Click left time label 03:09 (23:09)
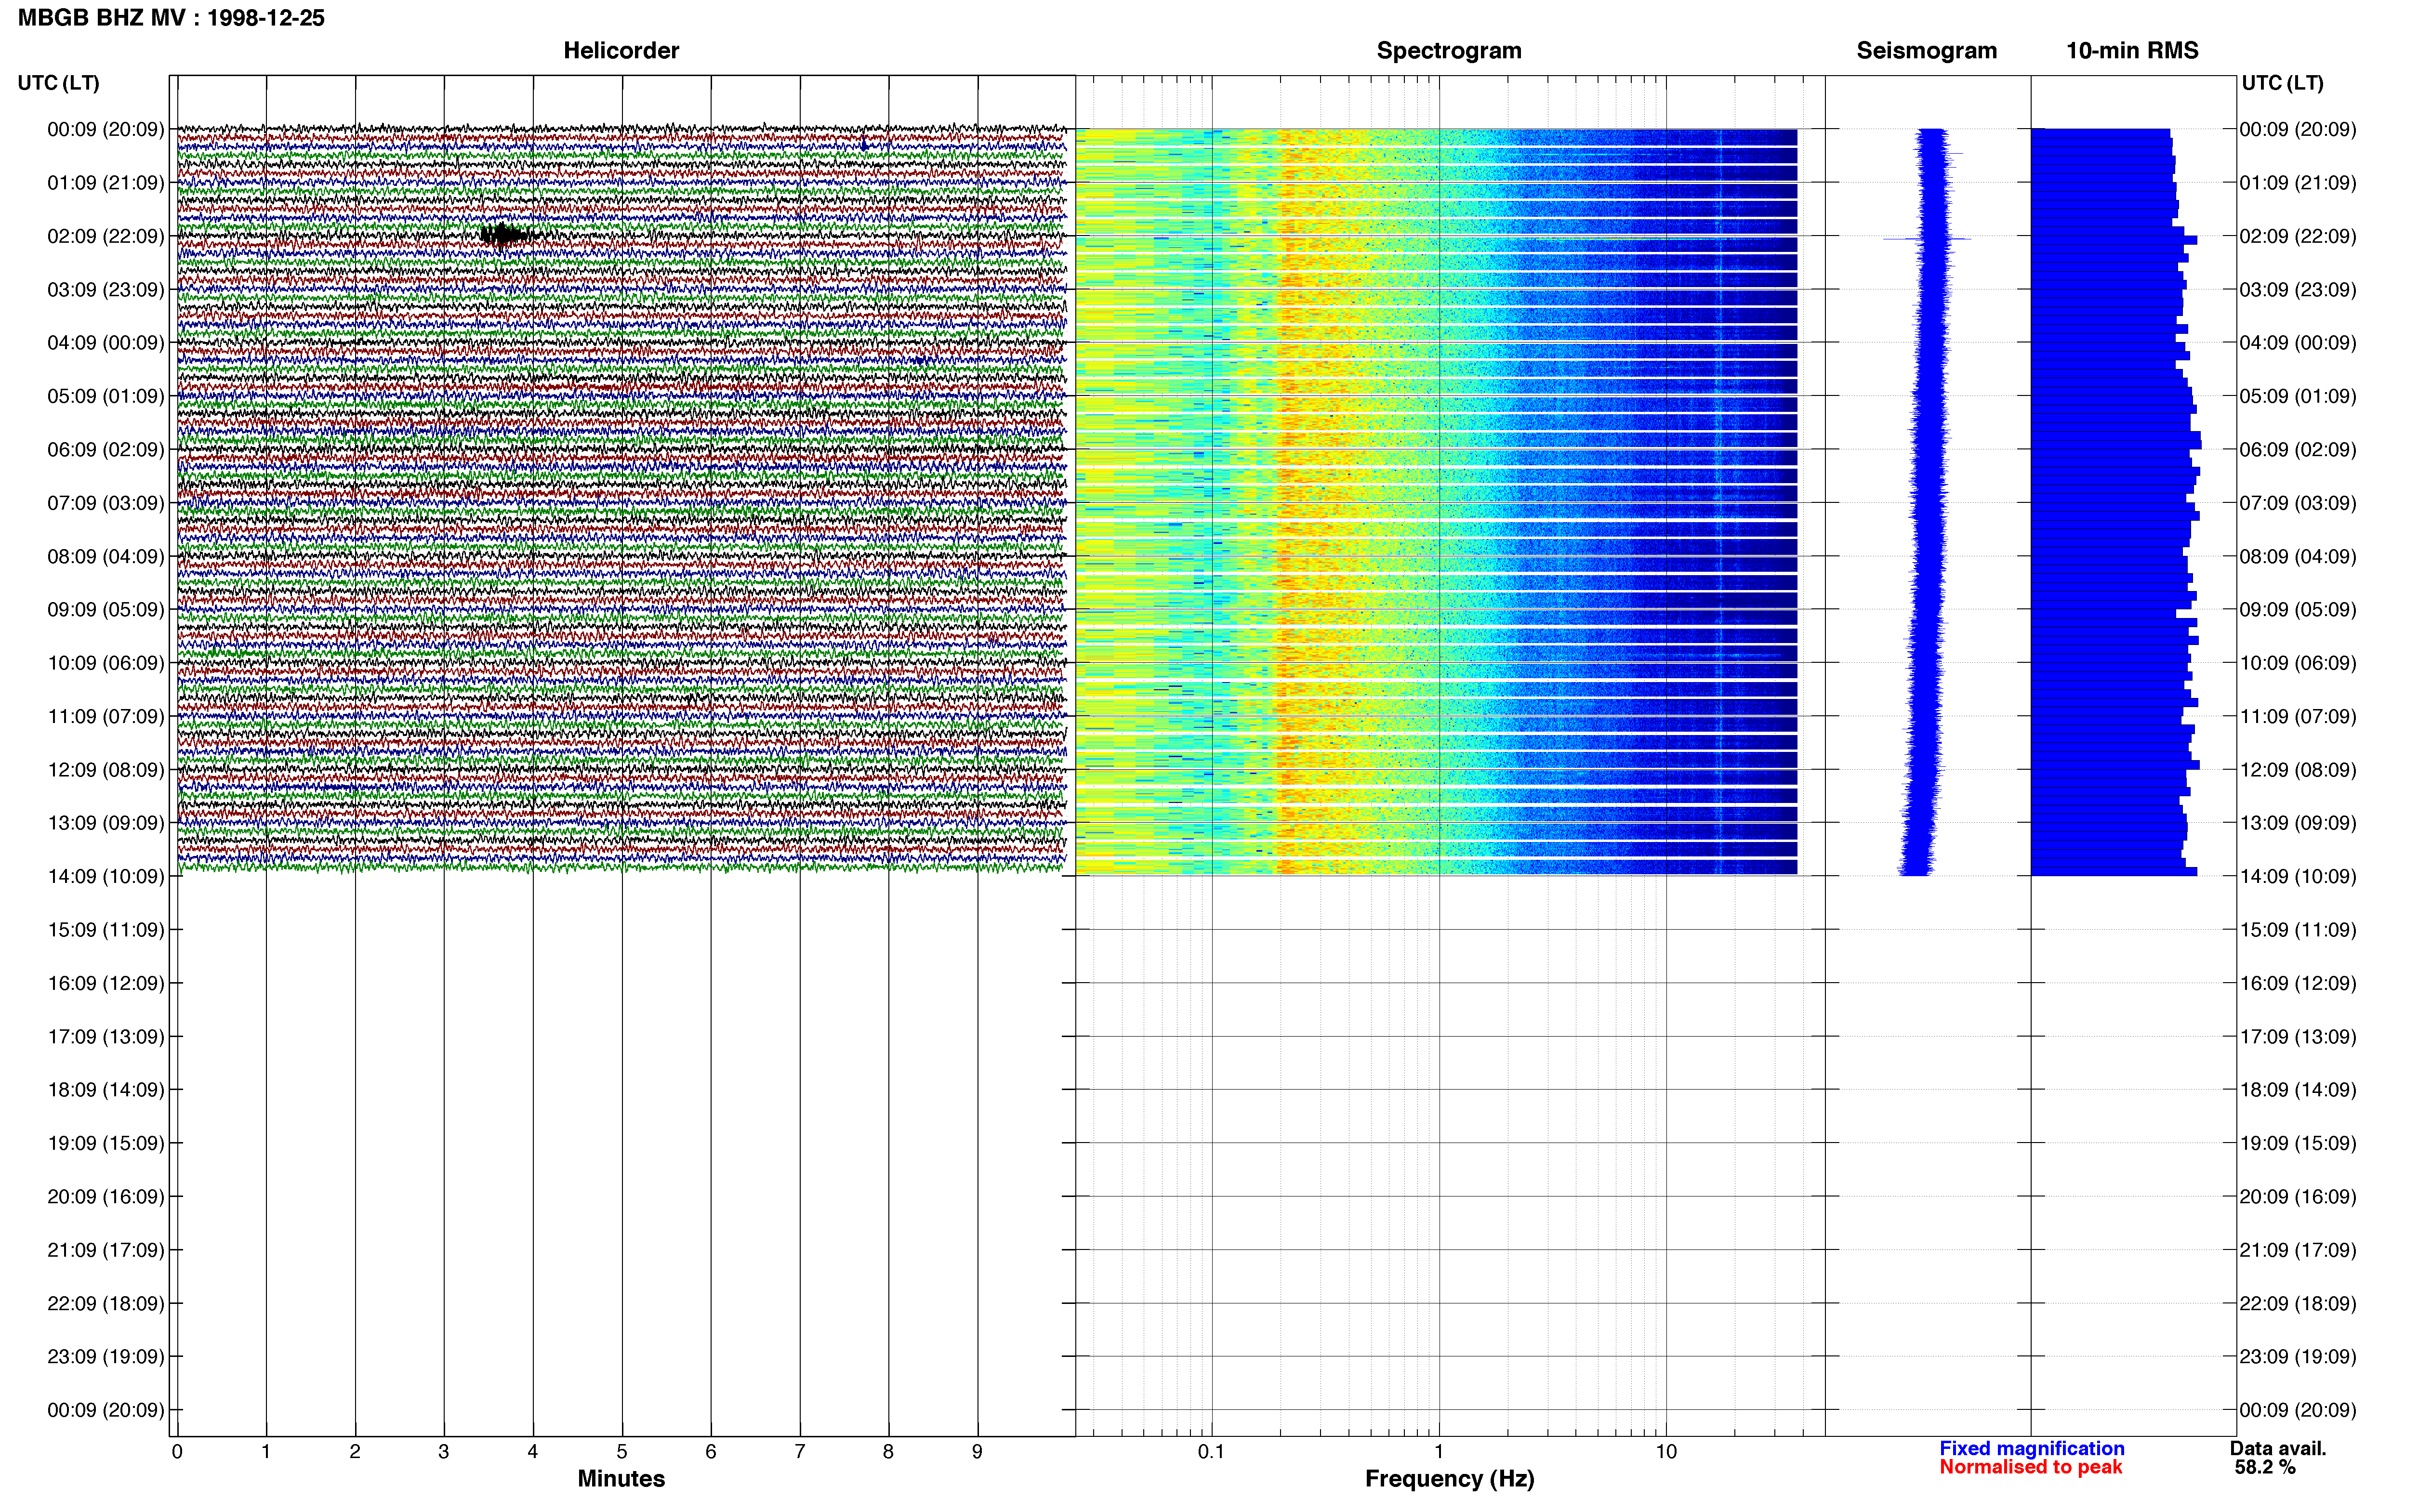 pyautogui.click(x=106, y=290)
